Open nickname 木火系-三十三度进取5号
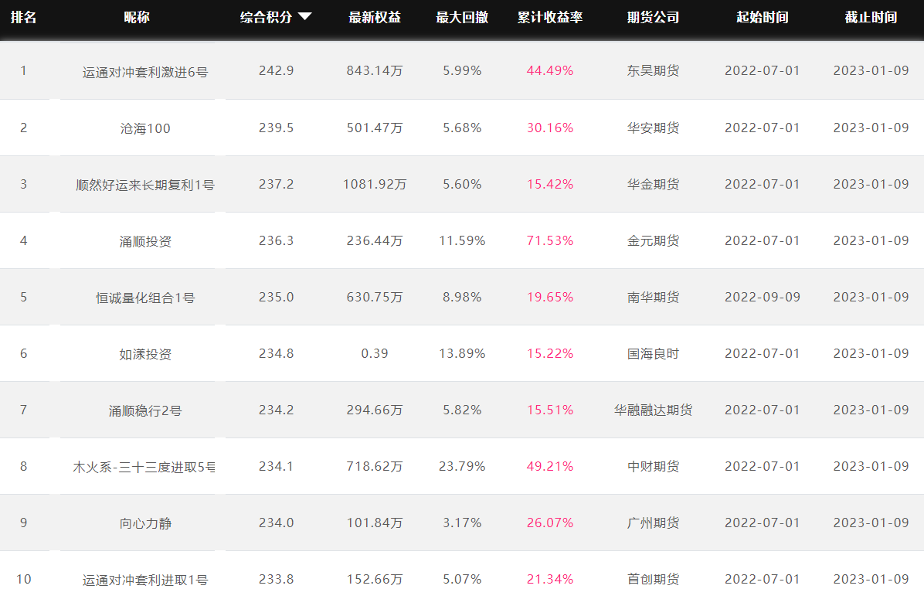924x606 pixels. (144, 468)
